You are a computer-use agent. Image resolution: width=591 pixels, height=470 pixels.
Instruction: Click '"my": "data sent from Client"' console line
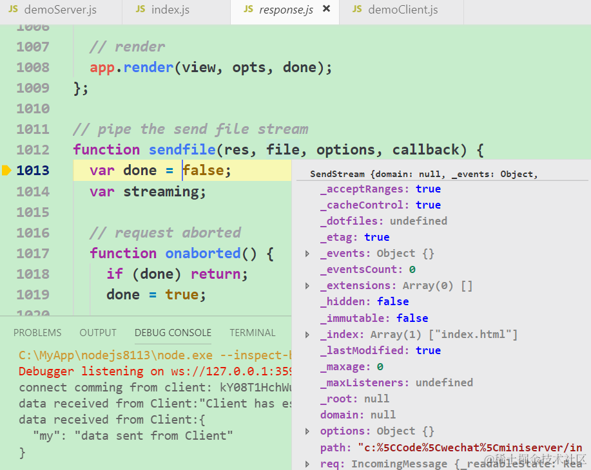pos(133,436)
